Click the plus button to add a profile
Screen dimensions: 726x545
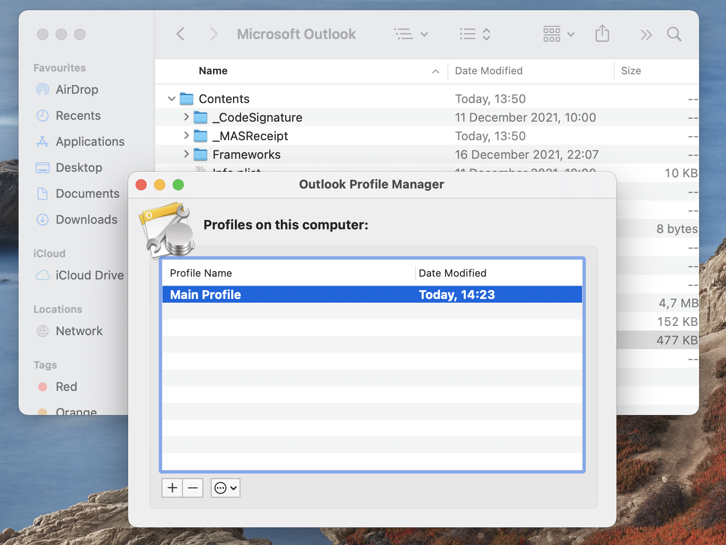(172, 487)
